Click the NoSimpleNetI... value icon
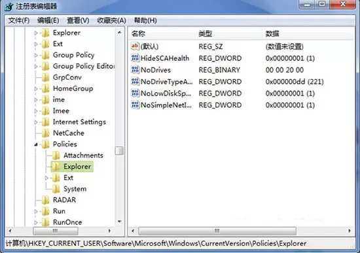The height and width of the screenshot is (253, 360). 135,105
